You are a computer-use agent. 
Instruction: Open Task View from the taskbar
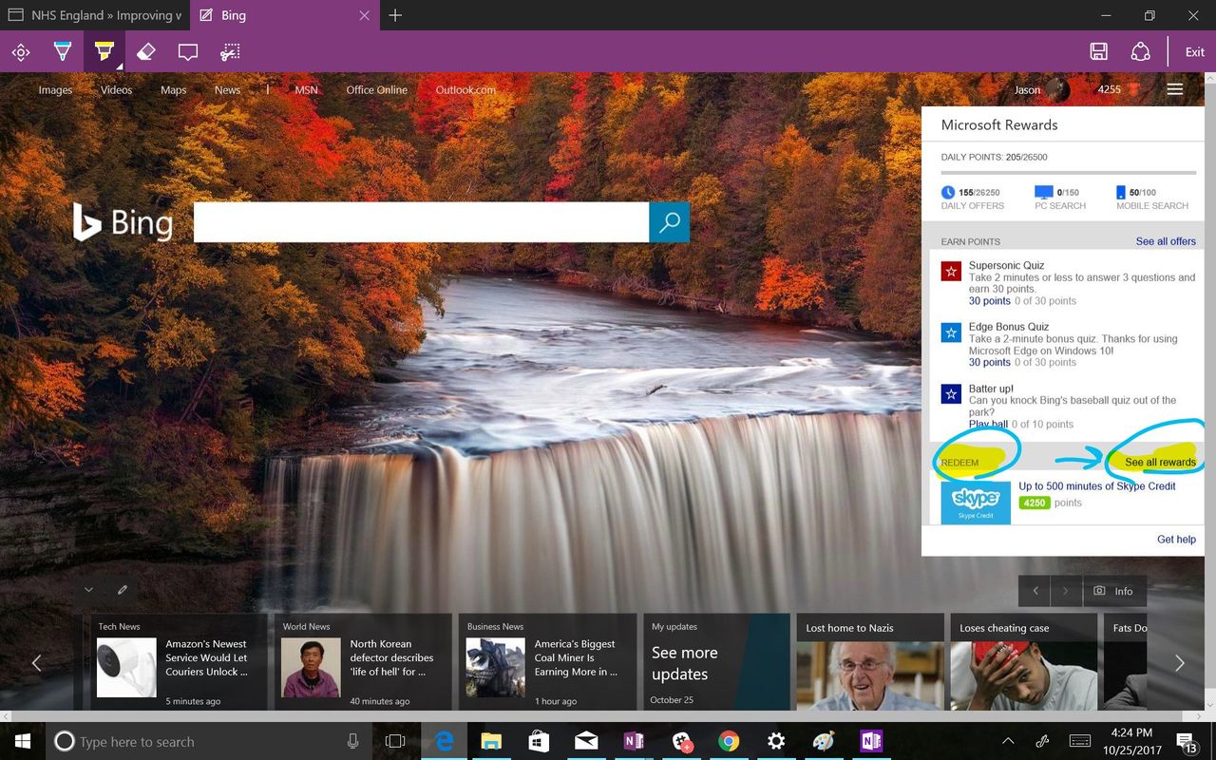(396, 741)
